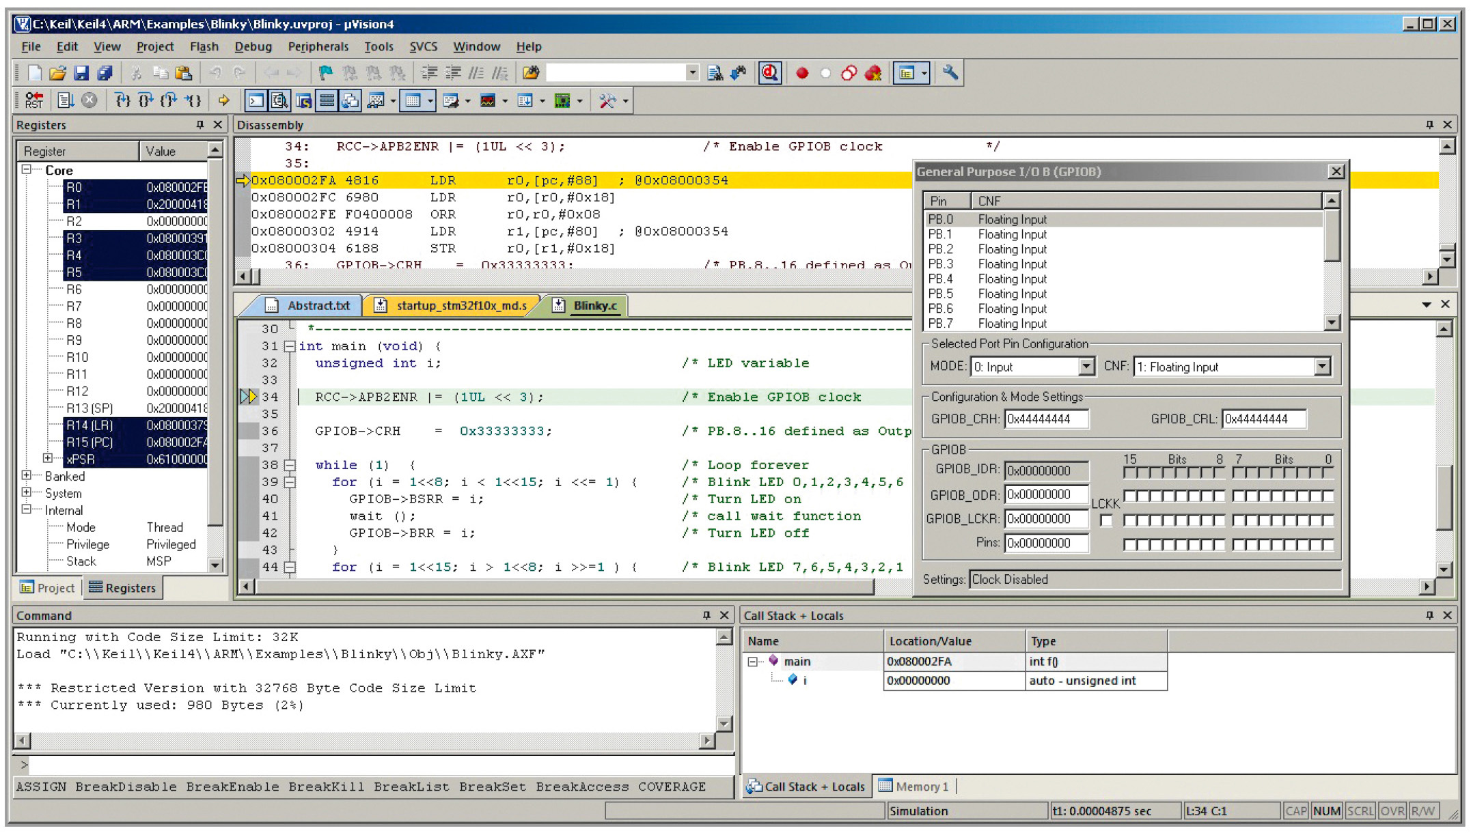
Task: Click the Configuration wrench icon
Action: point(950,73)
